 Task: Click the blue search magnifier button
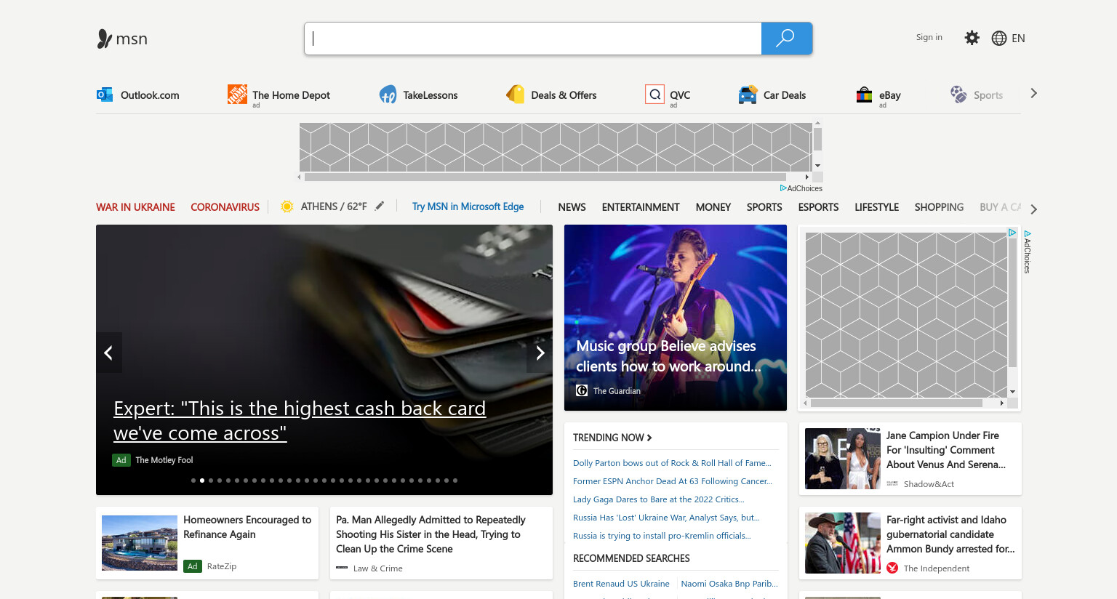786,39
